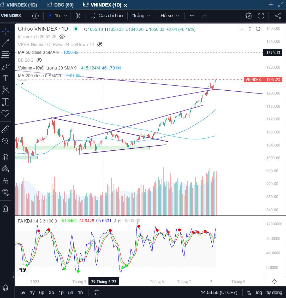Screen dimensions: 286x298
Task: Select the FA KDJ indicator label
Action: (x=37, y=221)
